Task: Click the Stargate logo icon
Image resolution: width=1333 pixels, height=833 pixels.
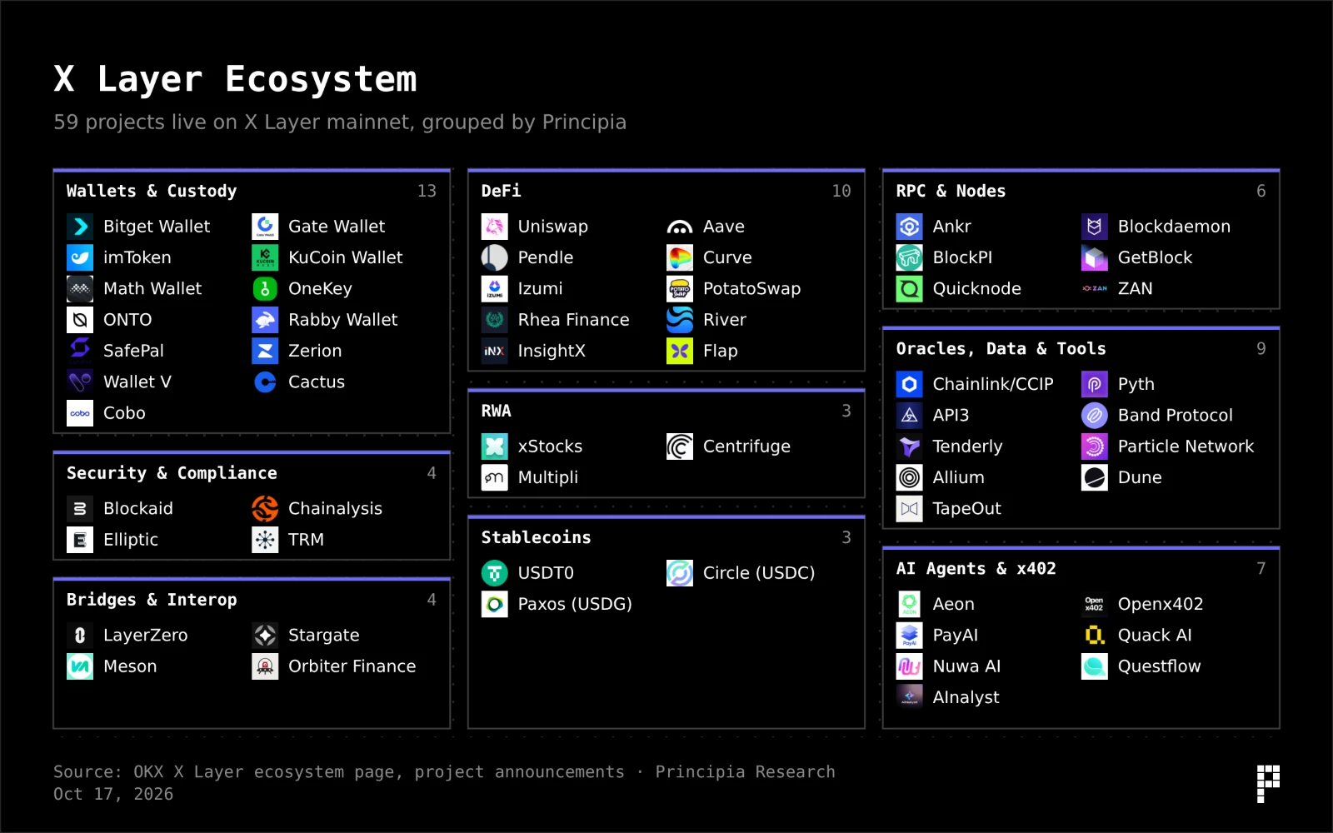Action: (x=265, y=635)
